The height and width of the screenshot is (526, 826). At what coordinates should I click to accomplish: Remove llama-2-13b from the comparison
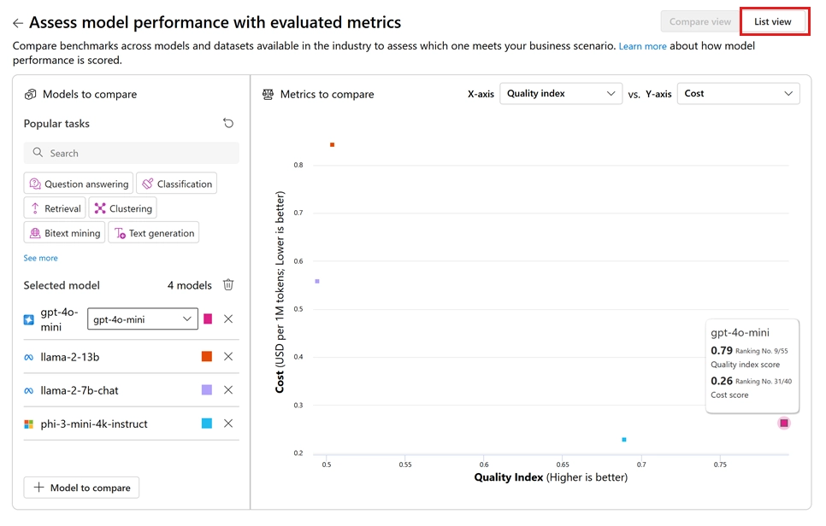pos(228,357)
